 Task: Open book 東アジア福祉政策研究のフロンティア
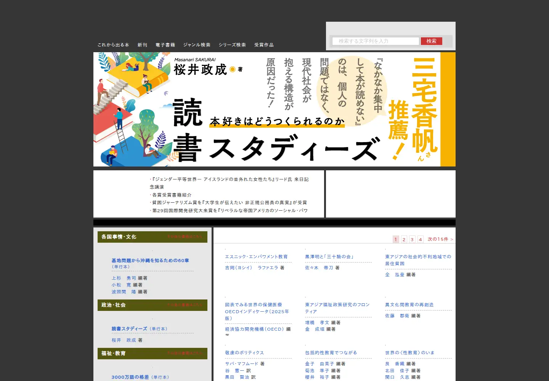click(x=337, y=308)
